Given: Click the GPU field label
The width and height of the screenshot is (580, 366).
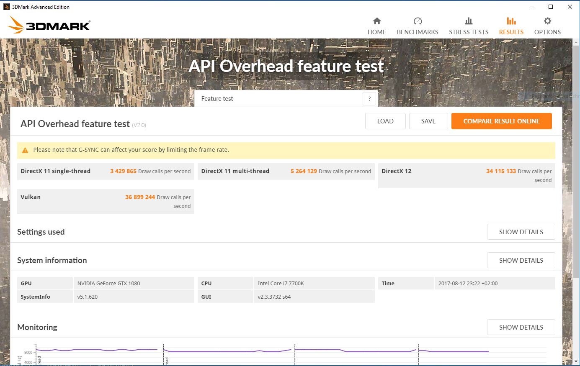Looking at the screenshot, I should click(26, 283).
